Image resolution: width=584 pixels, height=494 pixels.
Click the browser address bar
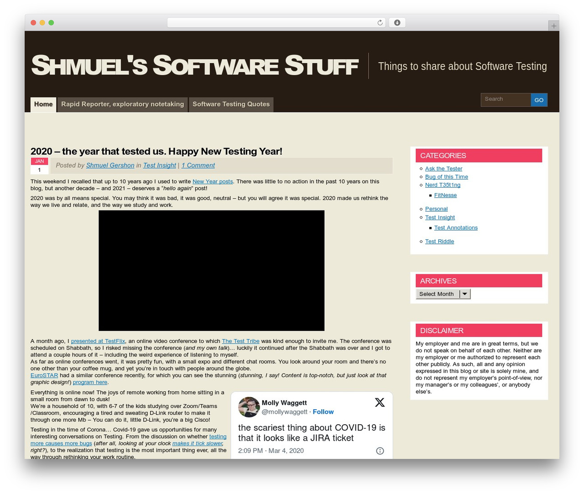276,23
